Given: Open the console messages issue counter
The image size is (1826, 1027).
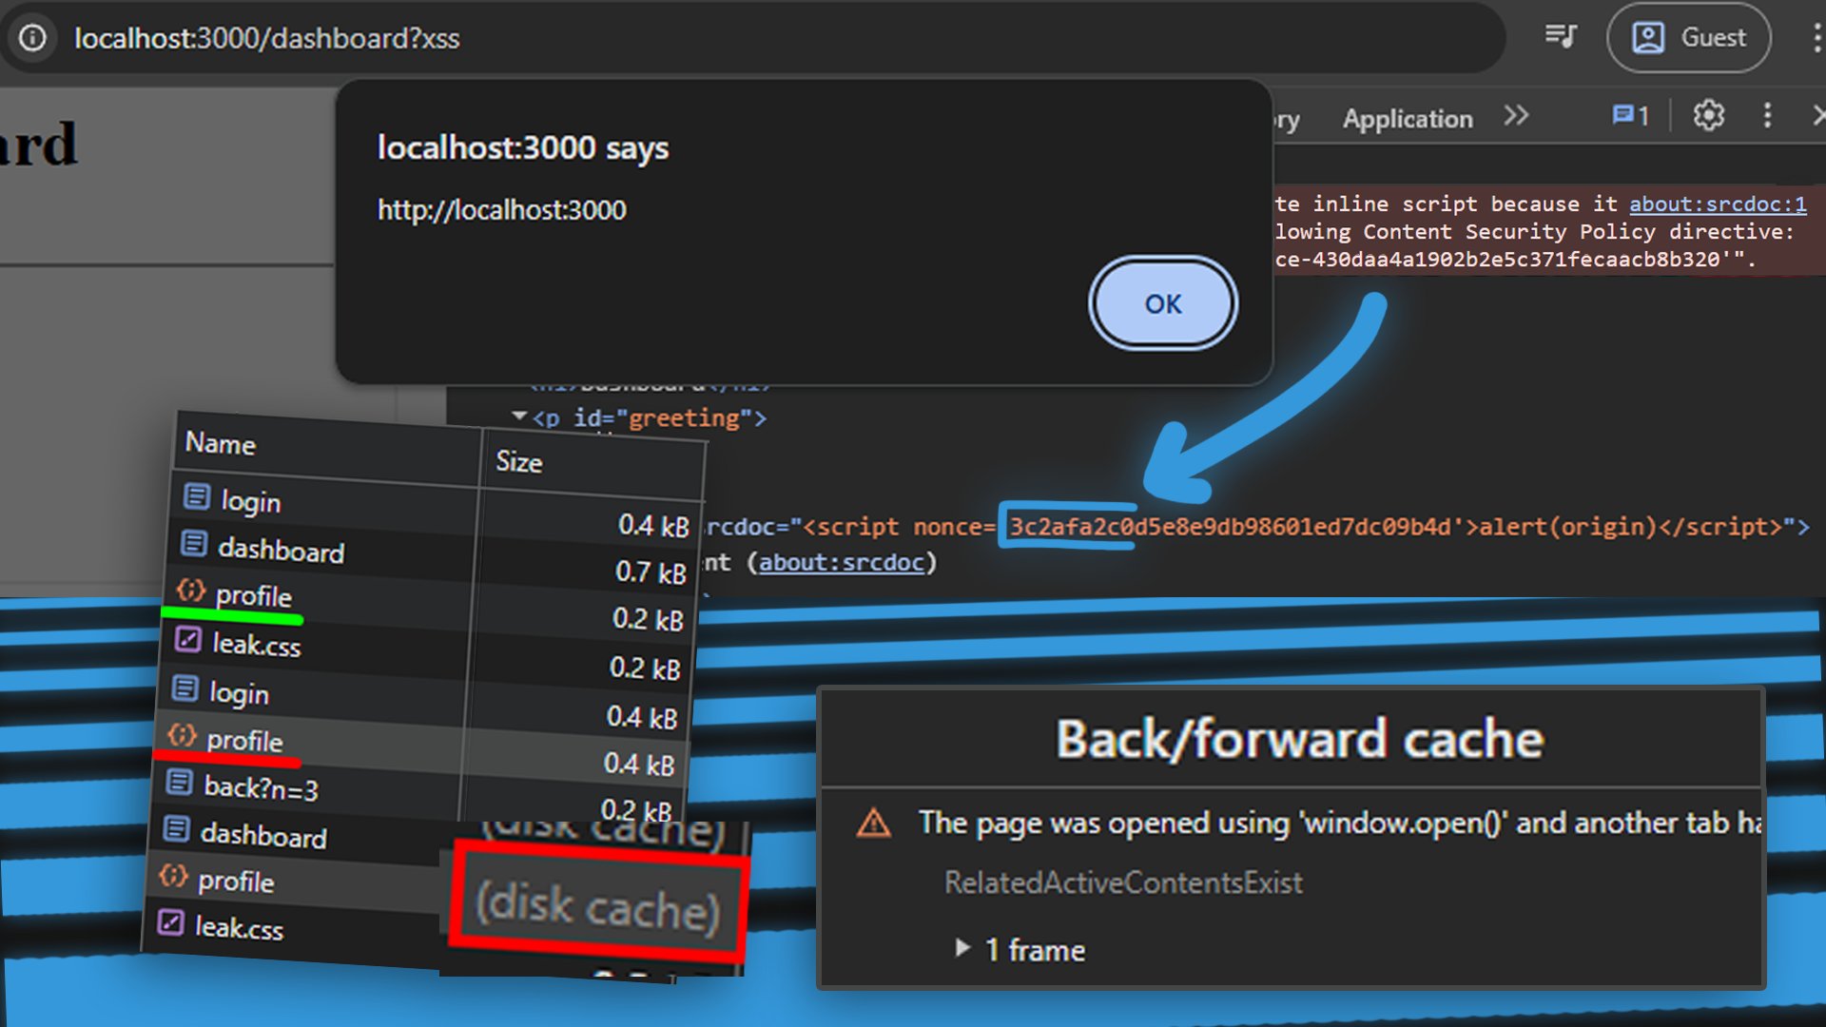Looking at the screenshot, I should [1630, 116].
